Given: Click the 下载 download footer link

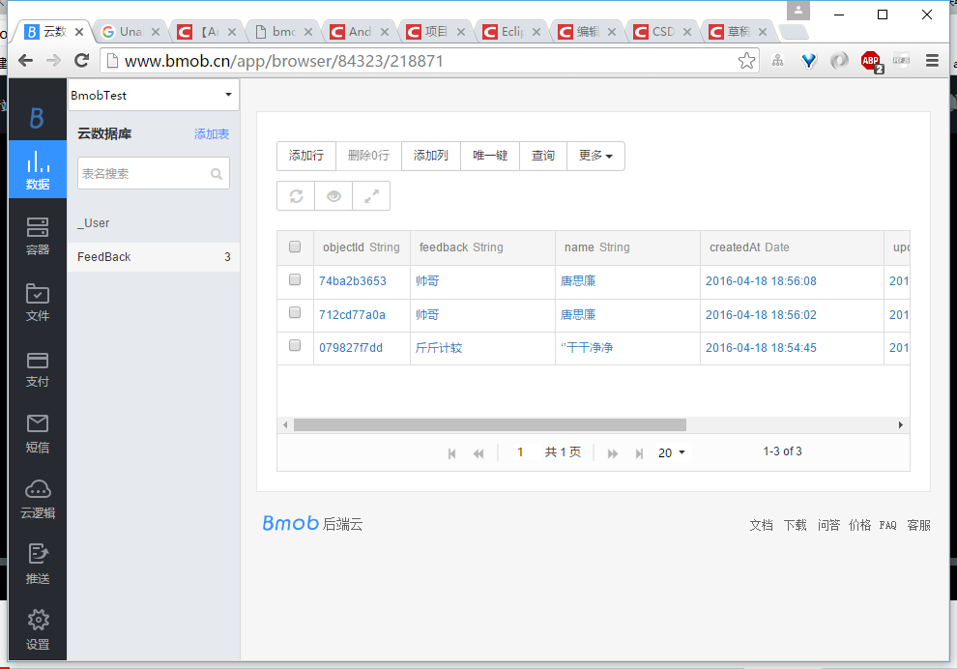Looking at the screenshot, I should [x=796, y=525].
